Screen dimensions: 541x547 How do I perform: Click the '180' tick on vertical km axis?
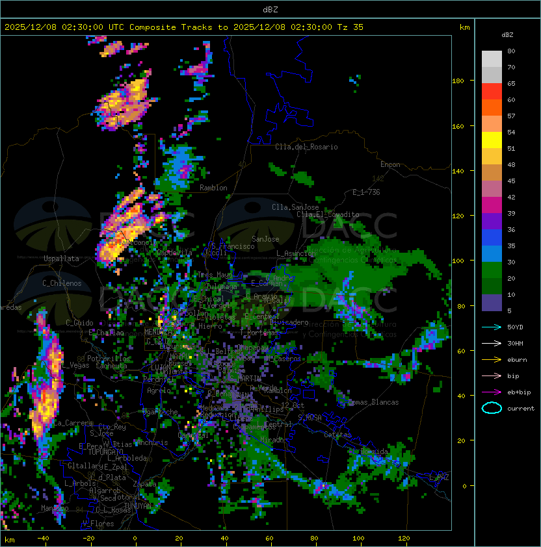(458, 81)
